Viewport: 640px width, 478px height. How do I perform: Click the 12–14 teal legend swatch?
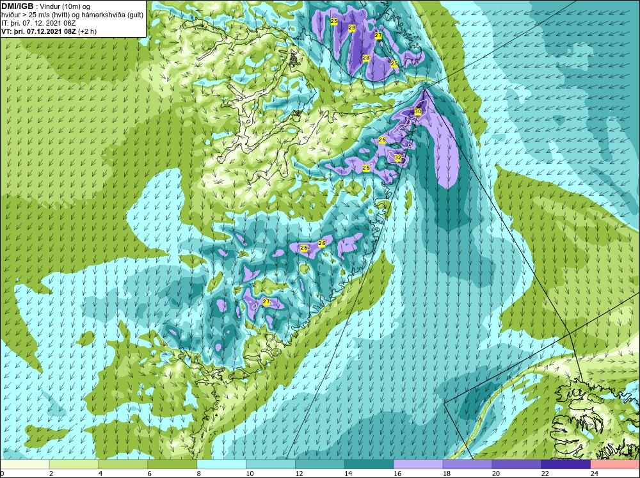[x=319, y=465]
